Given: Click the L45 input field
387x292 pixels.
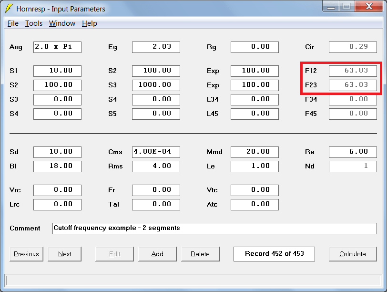Looking at the screenshot, I should pyautogui.click(x=255, y=114).
